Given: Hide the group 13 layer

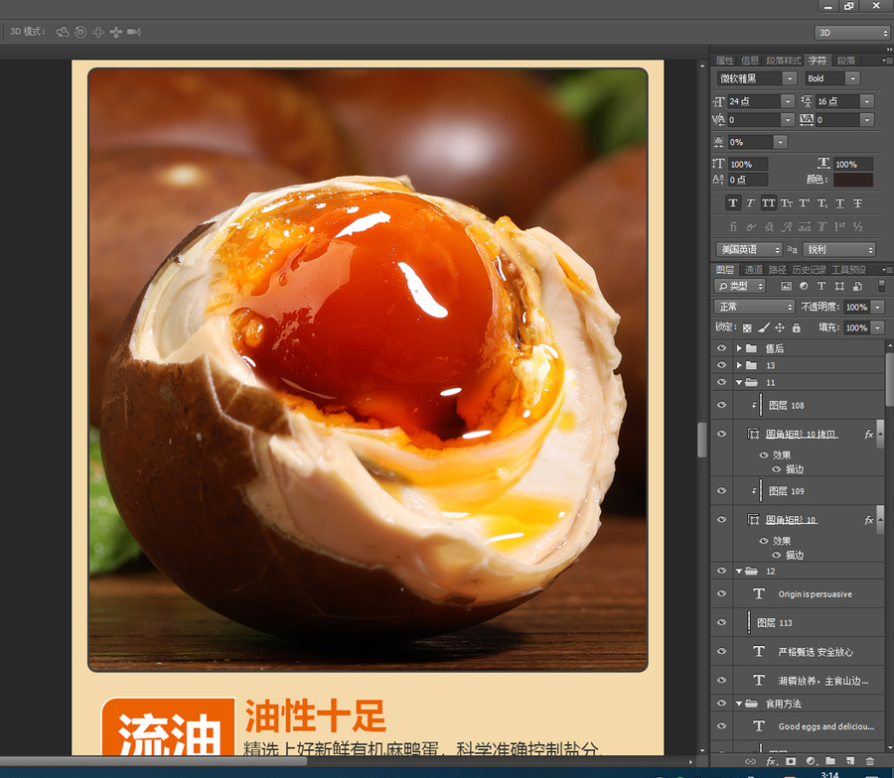Looking at the screenshot, I should (721, 365).
